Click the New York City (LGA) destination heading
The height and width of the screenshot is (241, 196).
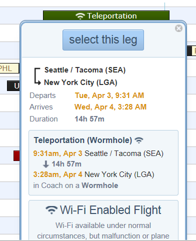(80, 82)
